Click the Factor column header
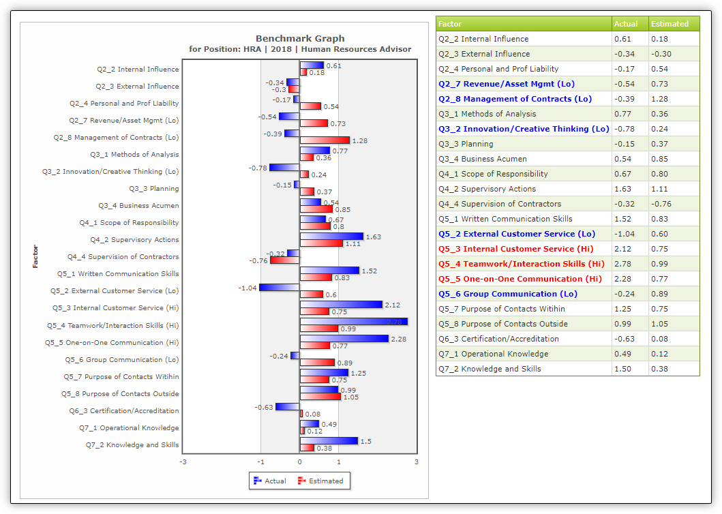The image size is (722, 514). [x=524, y=24]
